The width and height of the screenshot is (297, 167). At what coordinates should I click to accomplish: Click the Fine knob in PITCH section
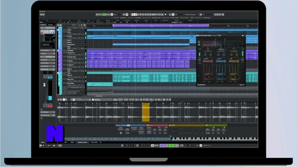tap(155, 130)
